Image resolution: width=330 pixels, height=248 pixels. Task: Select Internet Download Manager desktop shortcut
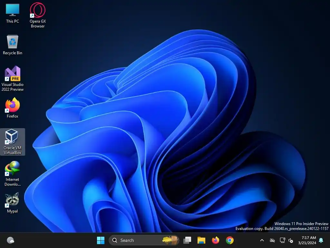(13, 173)
